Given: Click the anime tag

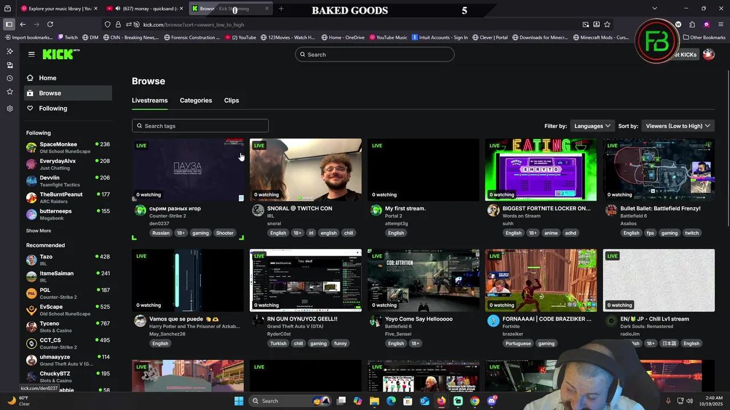Looking at the screenshot, I should 551,233.
